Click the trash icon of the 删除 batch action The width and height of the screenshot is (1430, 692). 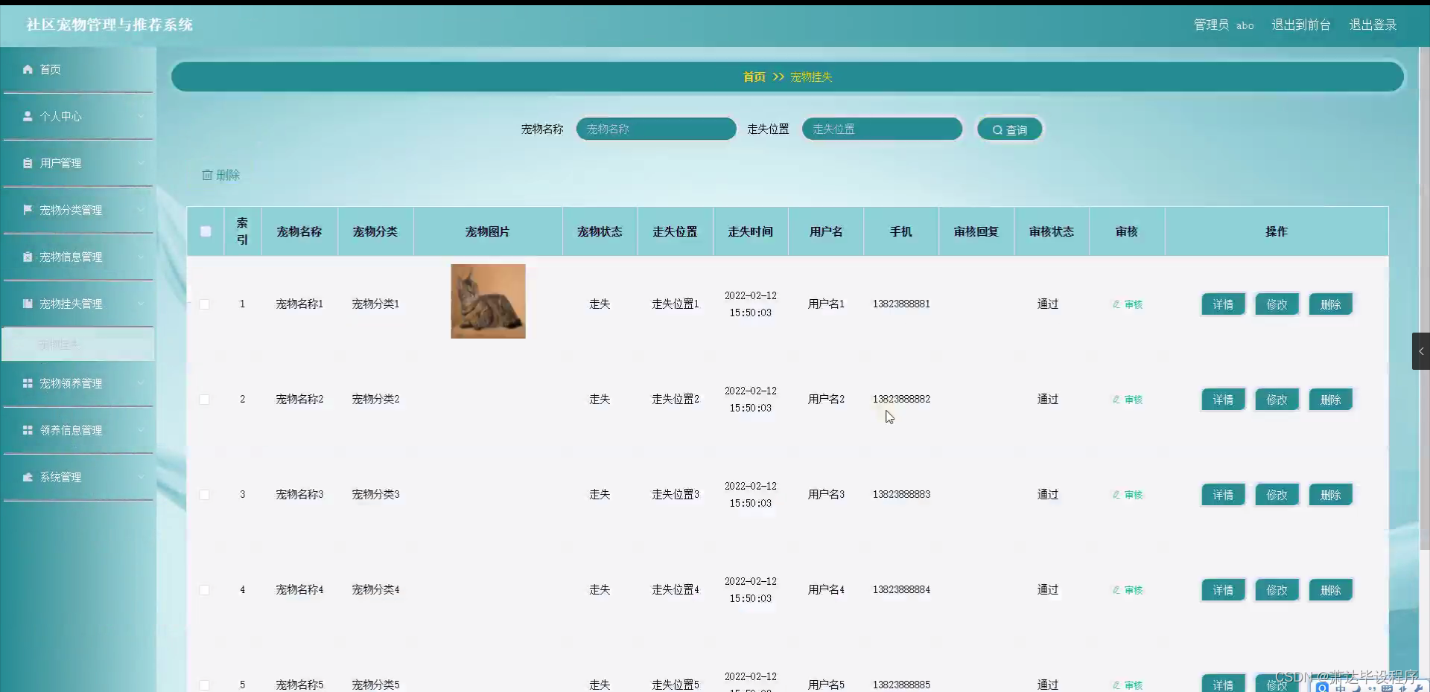(207, 175)
